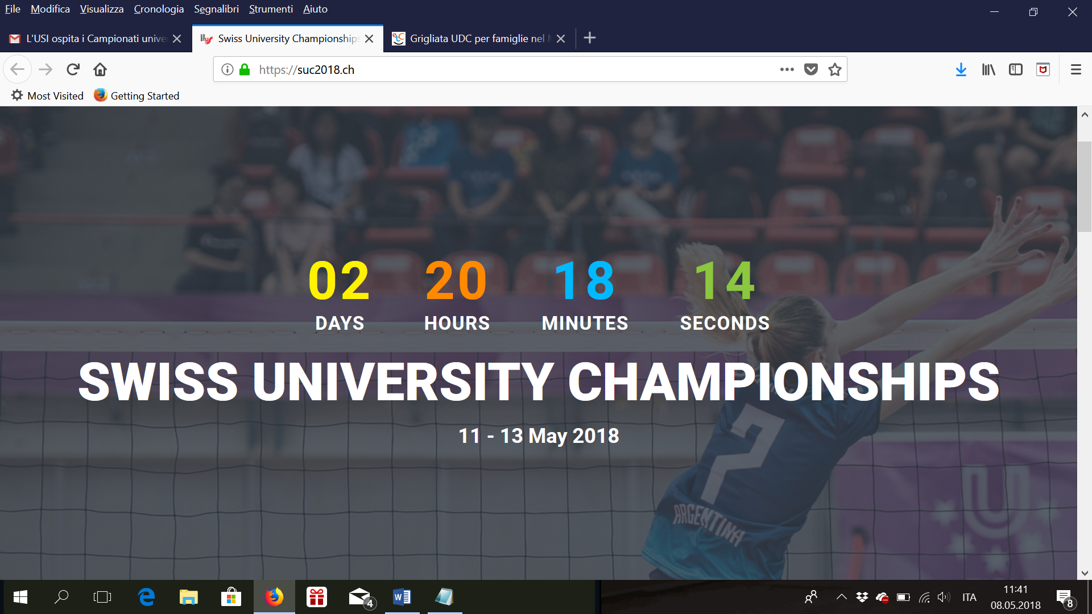Click the 11 - 13 May 2018 date text
Image resolution: width=1092 pixels, height=614 pixels.
click(539, 436)
